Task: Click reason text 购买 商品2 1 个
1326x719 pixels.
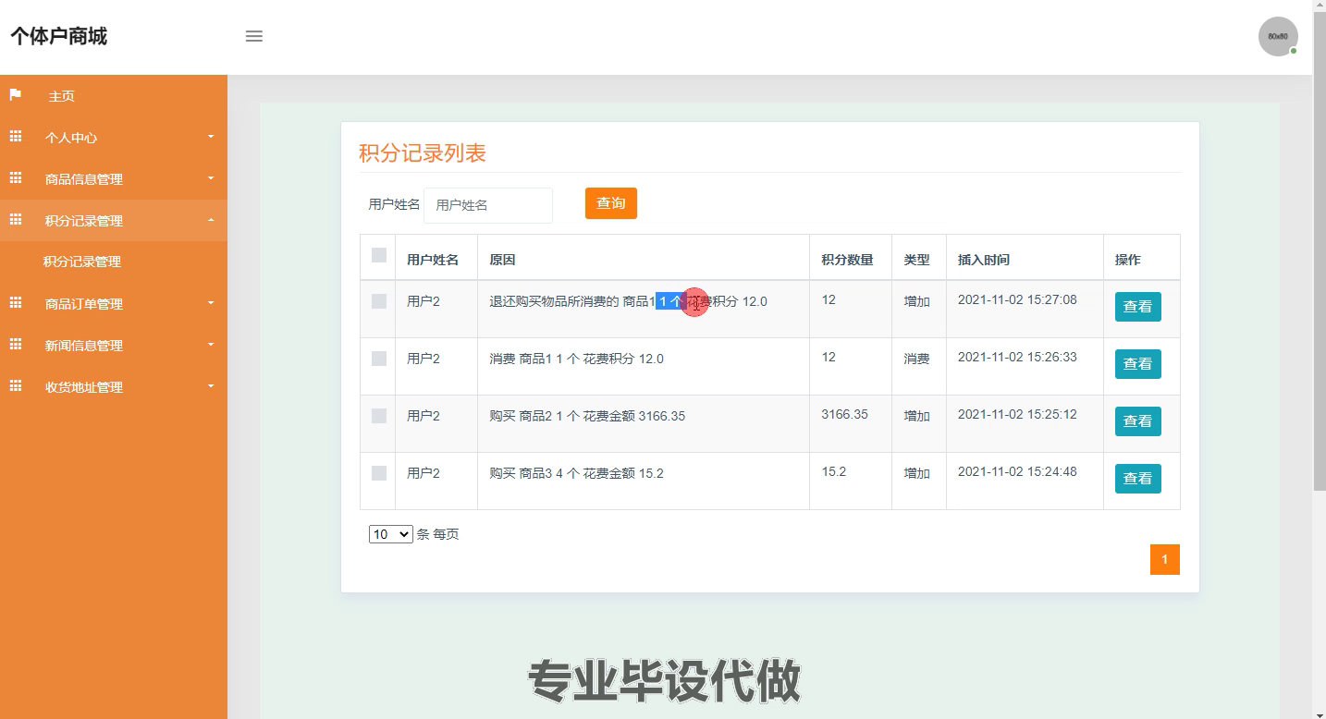Action: click(534, 416)
